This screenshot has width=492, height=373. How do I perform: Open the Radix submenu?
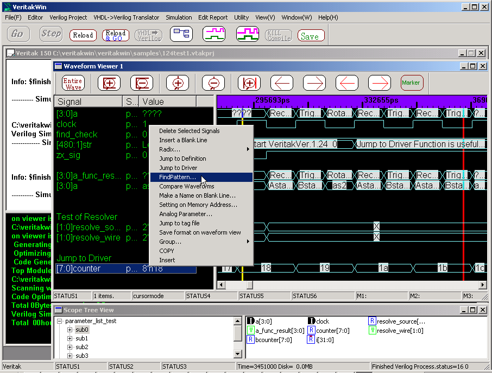[x=201, y=149]
